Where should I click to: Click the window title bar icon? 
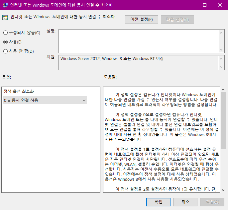[x=6, y=5]
